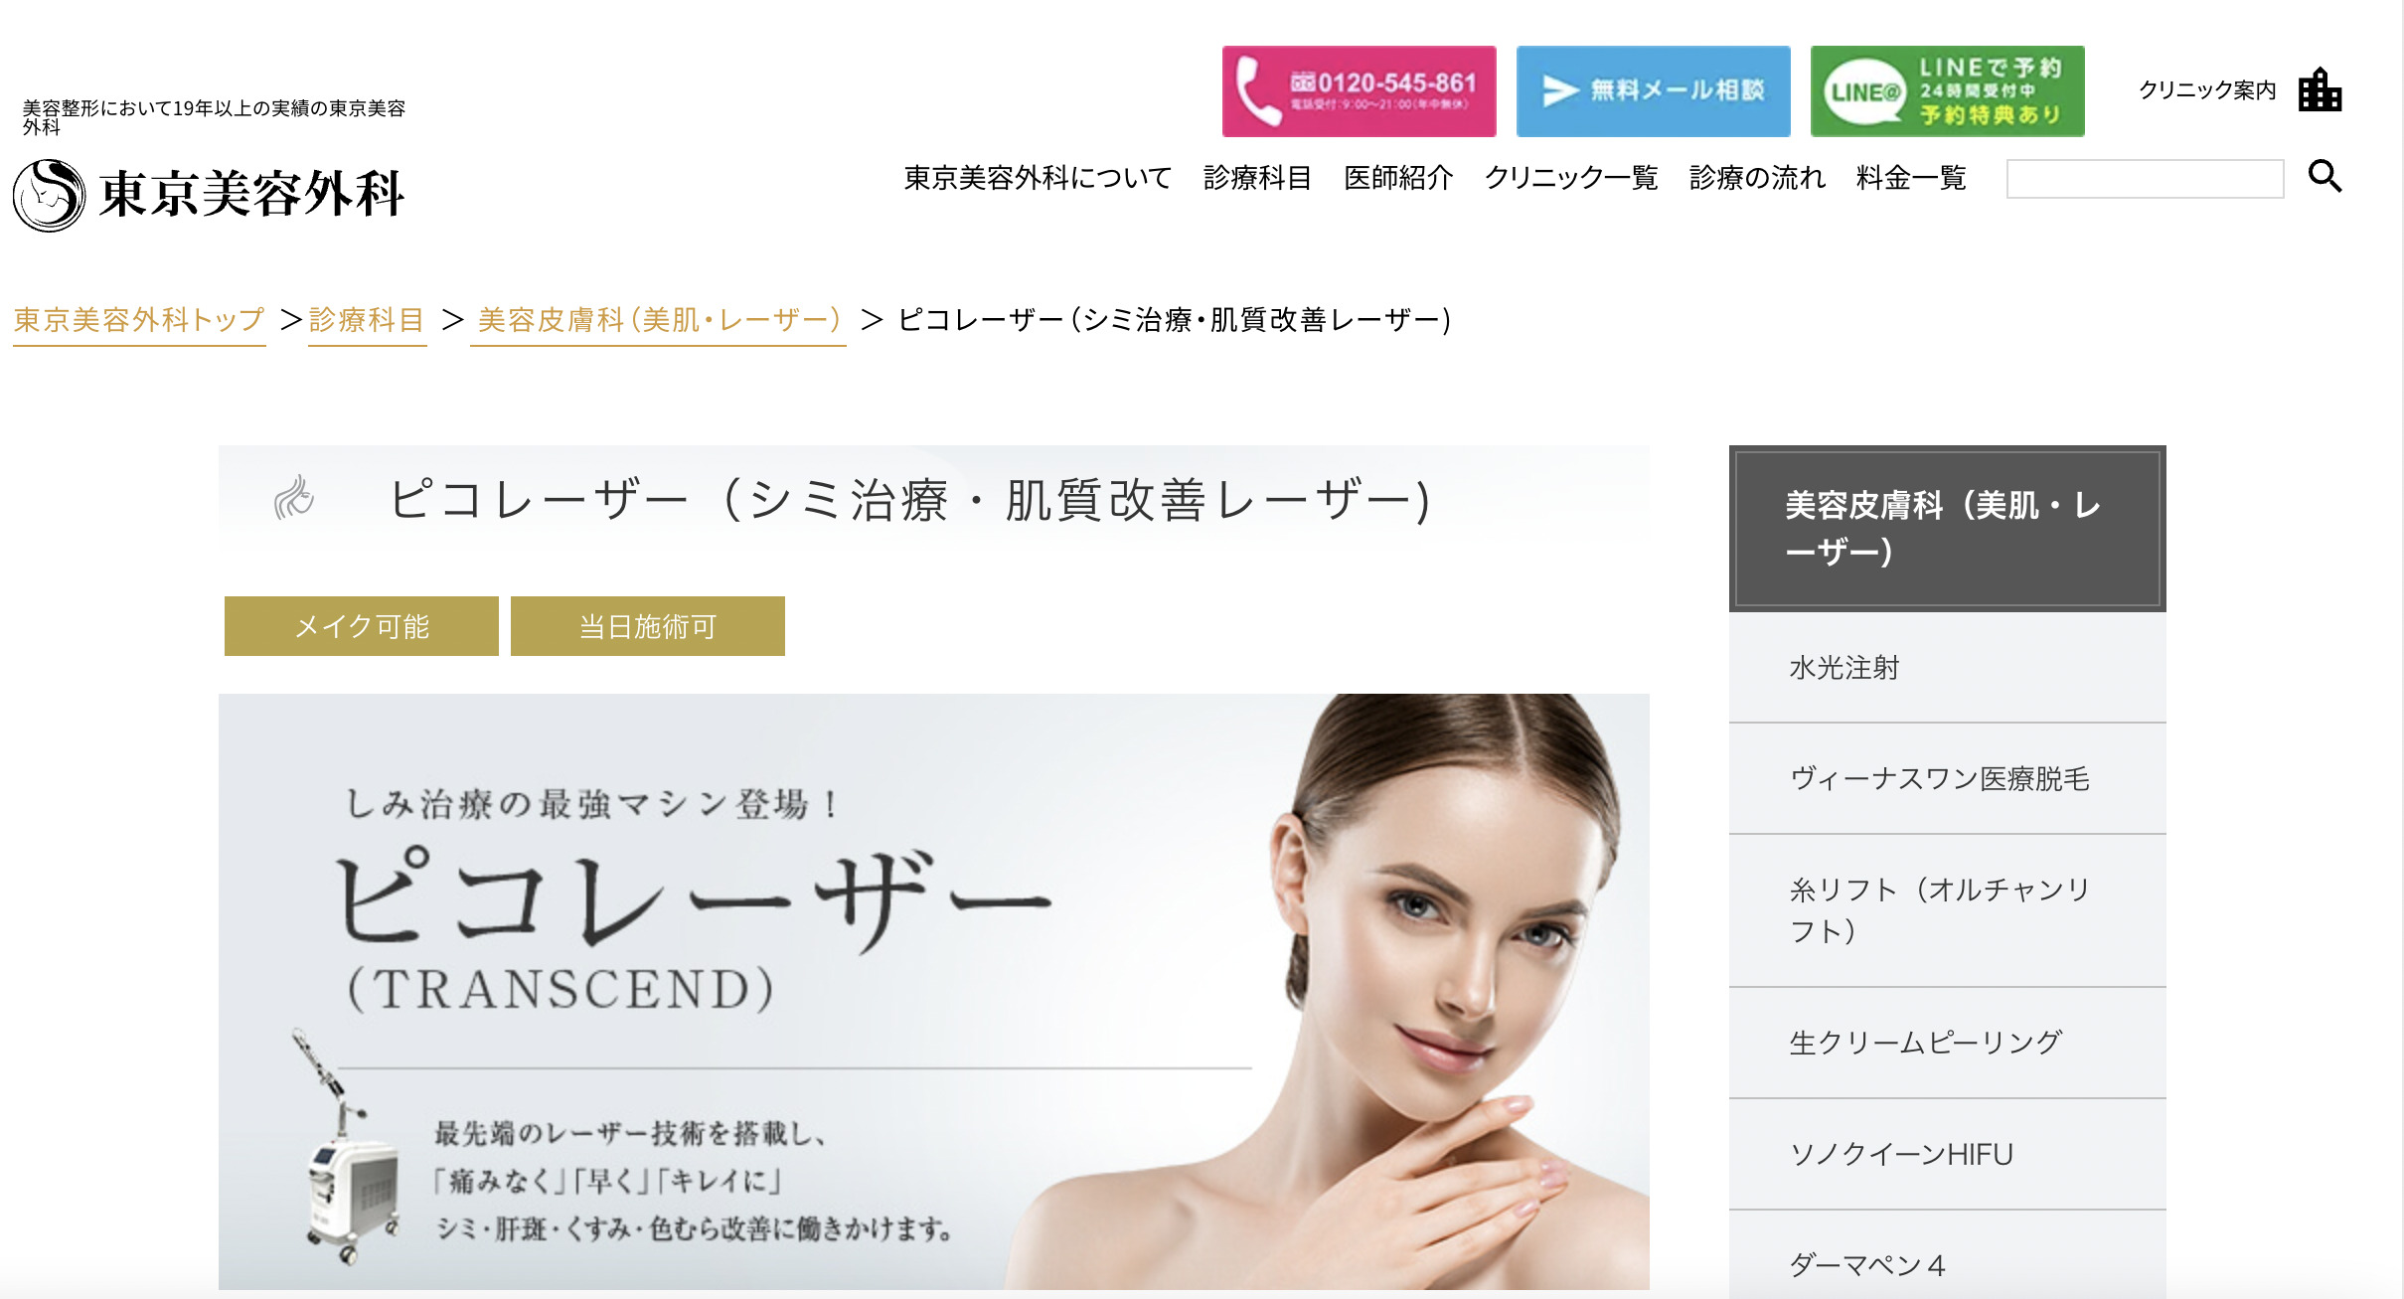Click the clinic building icon
Viewport: 2404px width, 1299px height.
[2320, 90]
